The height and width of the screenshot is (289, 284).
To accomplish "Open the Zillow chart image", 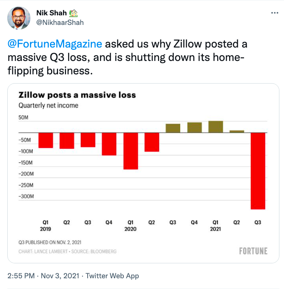I will tap(143, 173).
